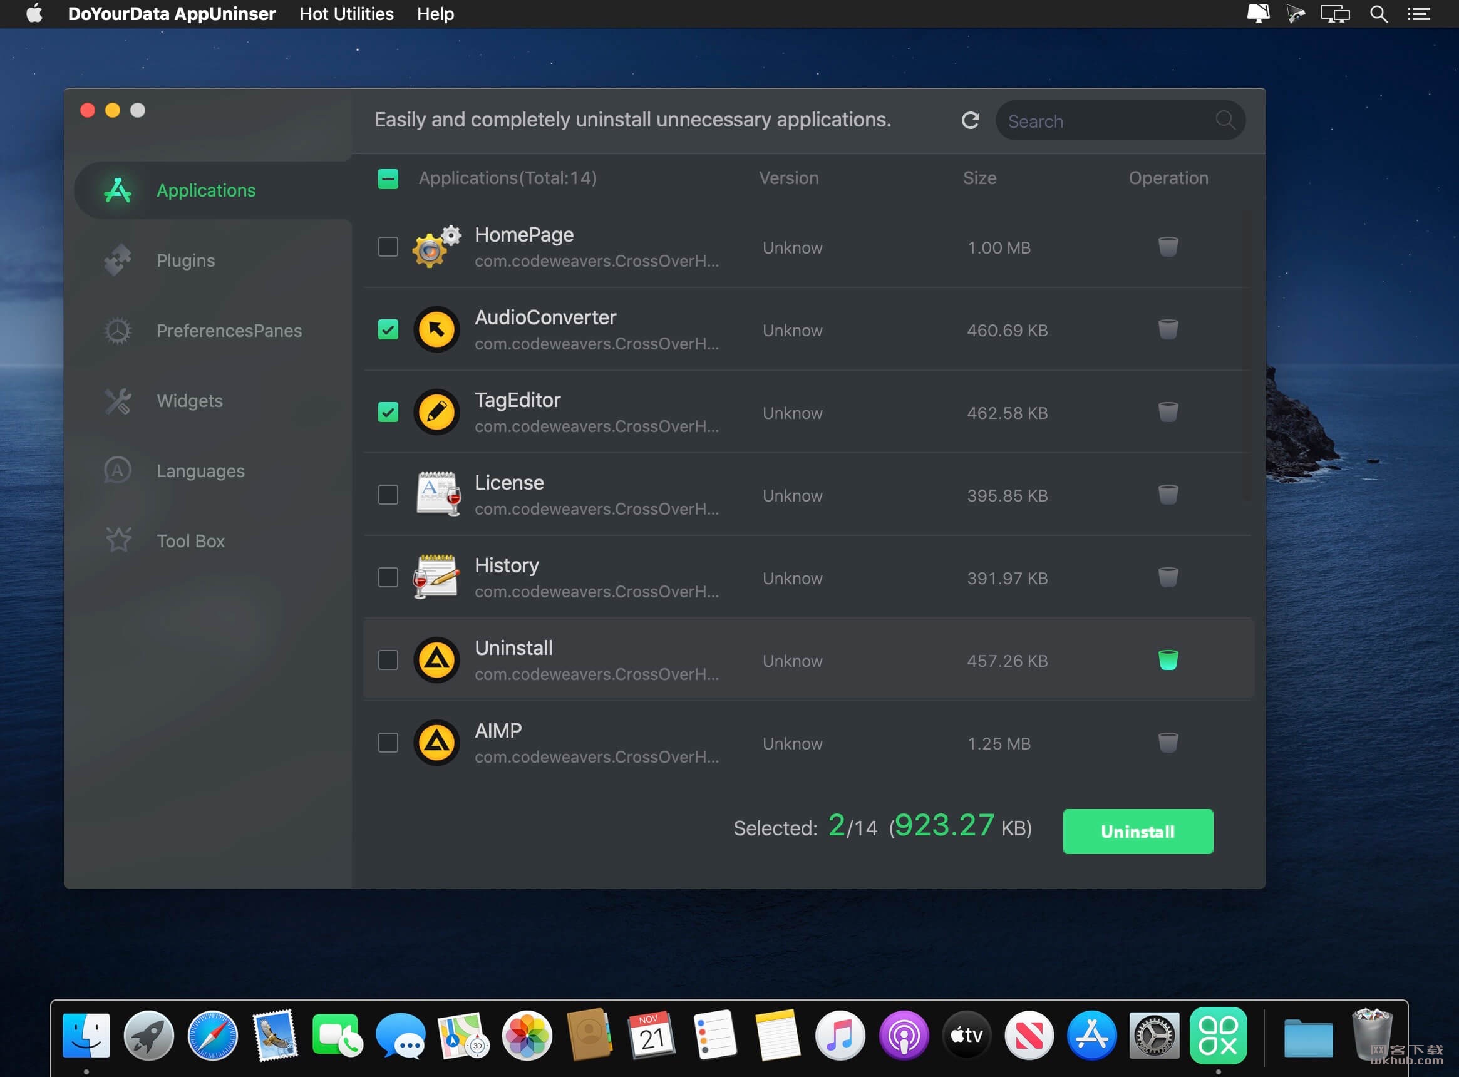
Task: Click the AIMP triangle app icon
Action: click(x=437, y=743)
